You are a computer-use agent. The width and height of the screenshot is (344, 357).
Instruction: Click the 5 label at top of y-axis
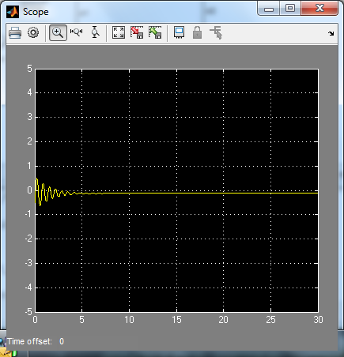29,69
